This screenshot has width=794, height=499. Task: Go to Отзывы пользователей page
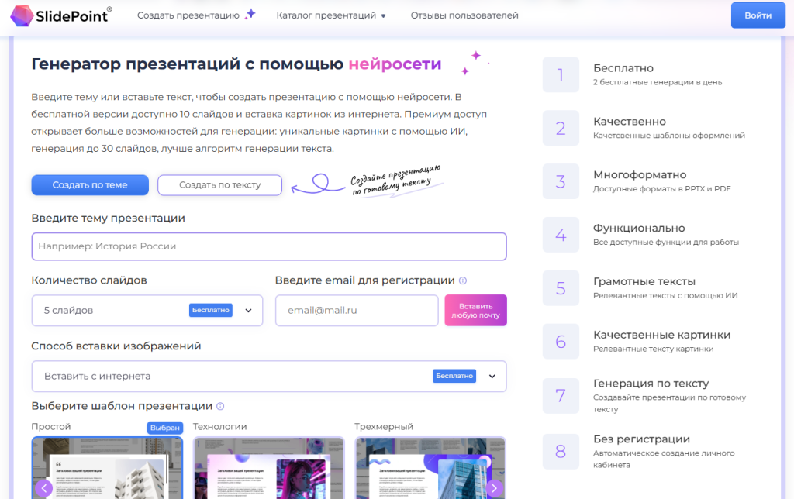point(464,15)
